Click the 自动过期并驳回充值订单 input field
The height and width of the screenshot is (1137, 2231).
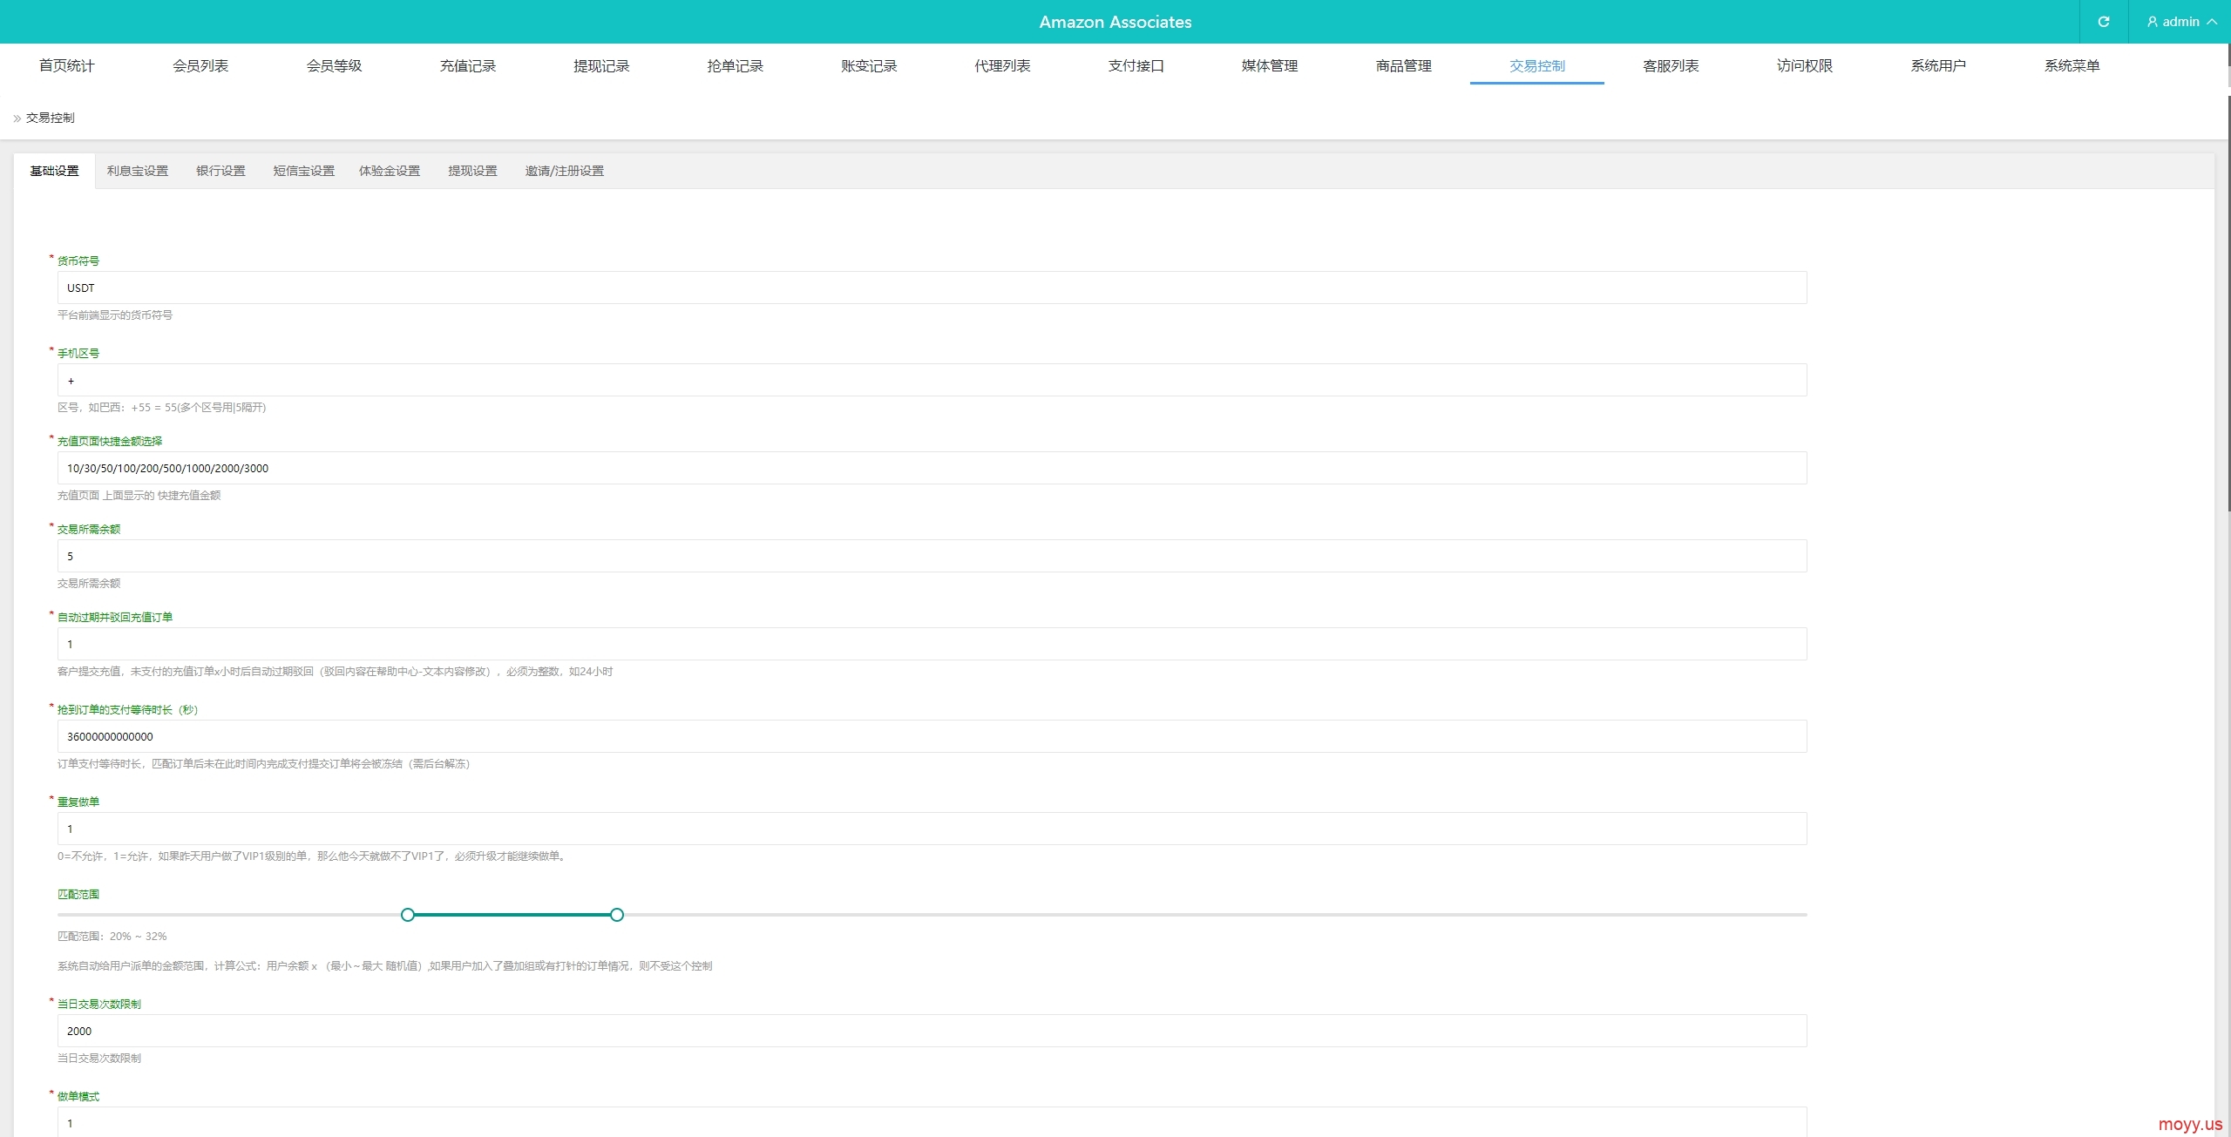932,644
